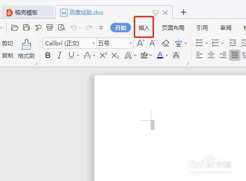The width and height of the screenshot is (246, 181).
Task: Expand the strikethrough dropdown arrow
Action: (x=94, y=55)
